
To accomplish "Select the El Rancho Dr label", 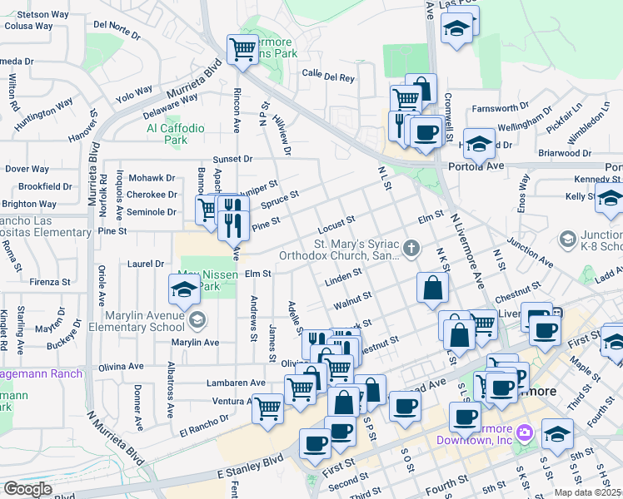I will (x=204, y=426).
